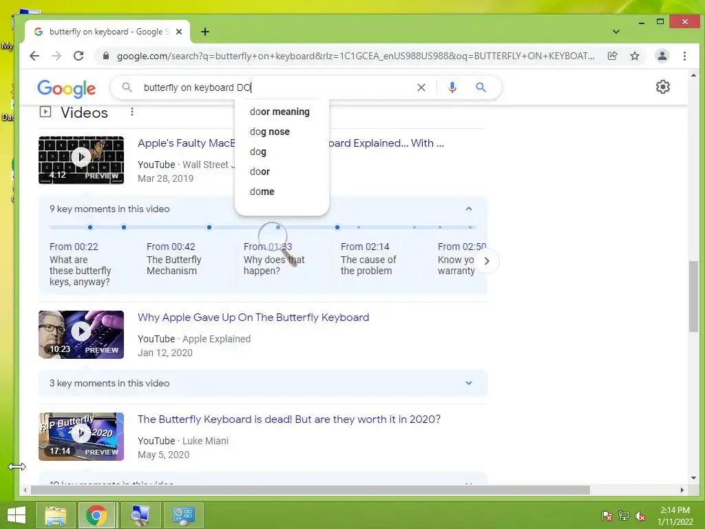
Task: Show next key moments arrow
Action: [x=487, y=261]
